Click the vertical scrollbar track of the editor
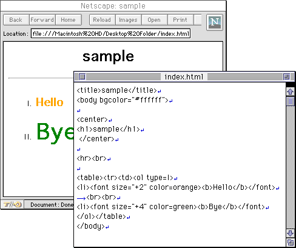 click(x=291, y=167)
